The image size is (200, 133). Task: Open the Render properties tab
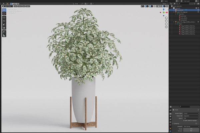170,114
